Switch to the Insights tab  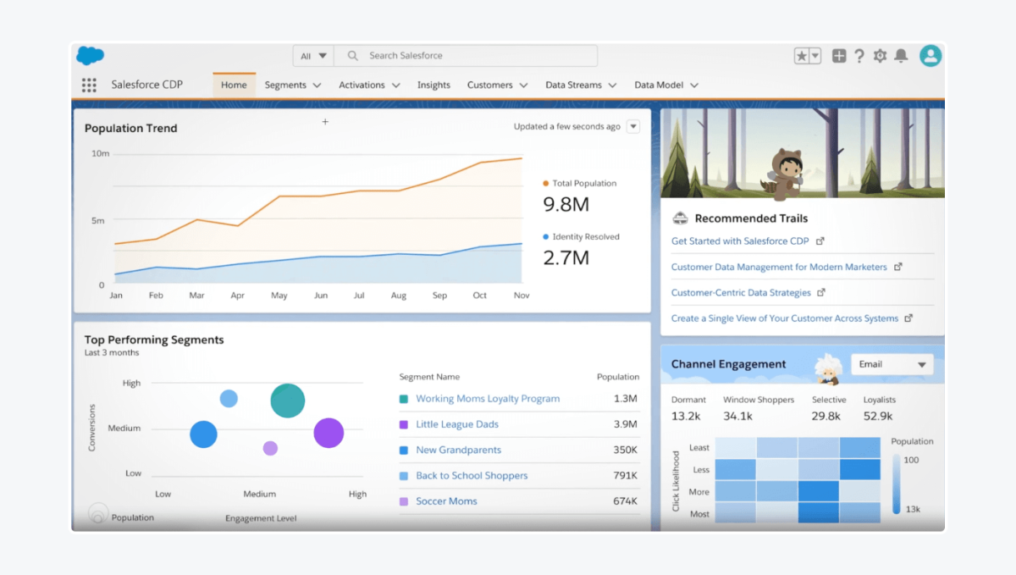433,85
